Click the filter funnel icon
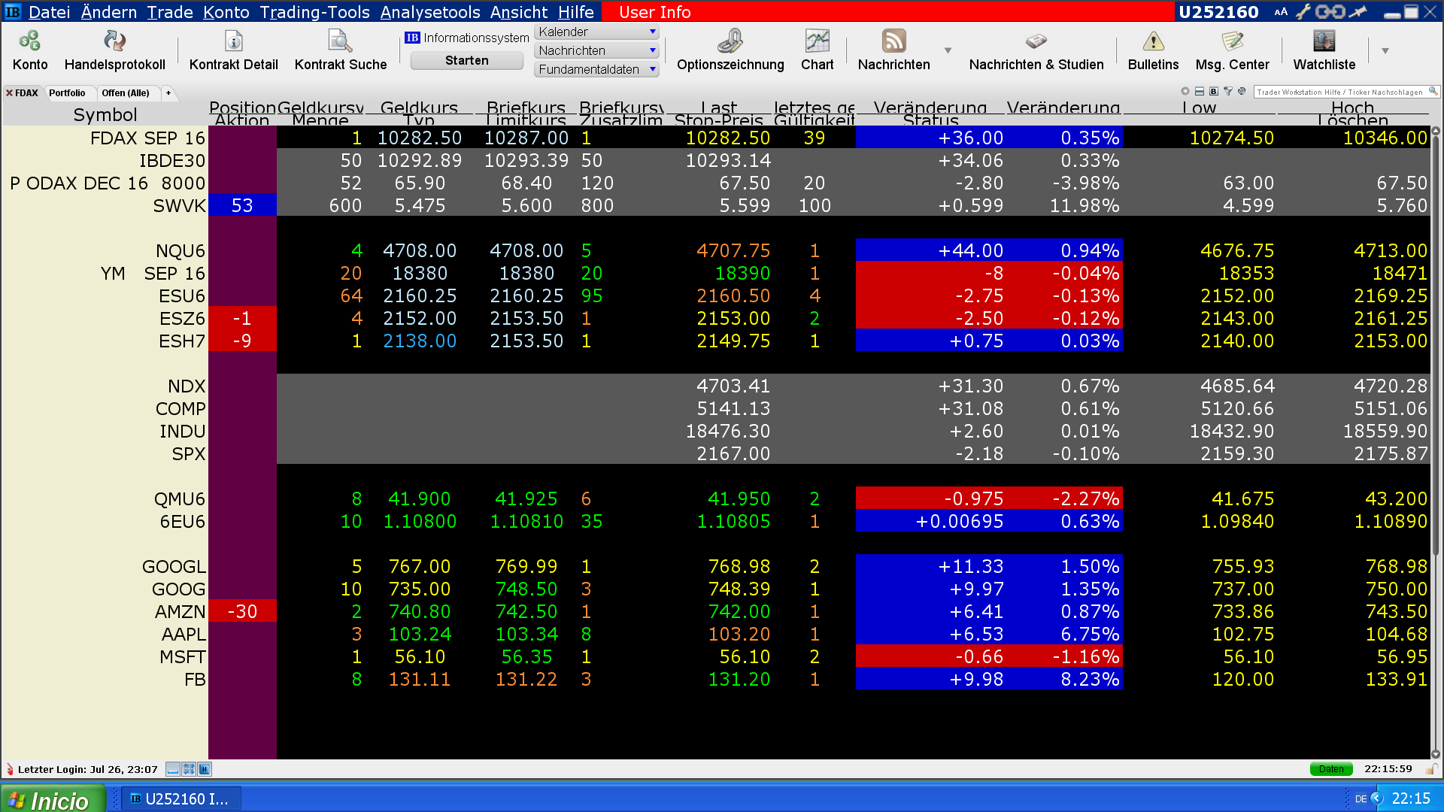1444x812 pixels. pyautogui.click(x=1228, y=92)
